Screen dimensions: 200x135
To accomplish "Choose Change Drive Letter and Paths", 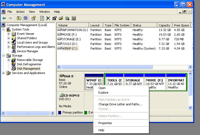I will click(120, 104).
